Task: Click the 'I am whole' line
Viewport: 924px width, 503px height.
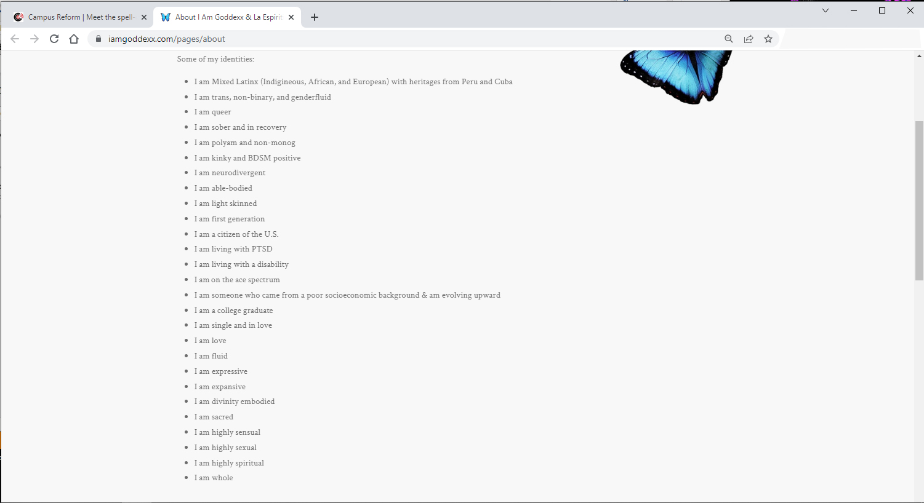Action: (214, 478)
